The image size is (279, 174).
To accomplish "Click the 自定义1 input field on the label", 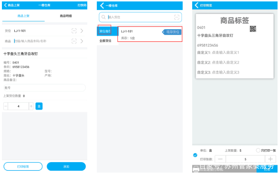I will [226, 52].
